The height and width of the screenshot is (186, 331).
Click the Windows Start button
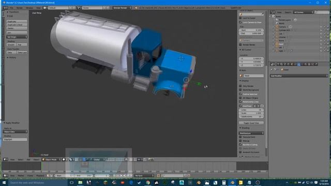(4, 182)
